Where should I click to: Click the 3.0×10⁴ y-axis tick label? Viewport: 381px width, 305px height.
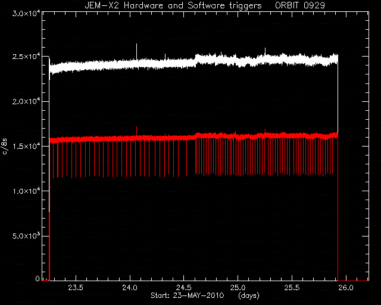click(x=26, y=13)
